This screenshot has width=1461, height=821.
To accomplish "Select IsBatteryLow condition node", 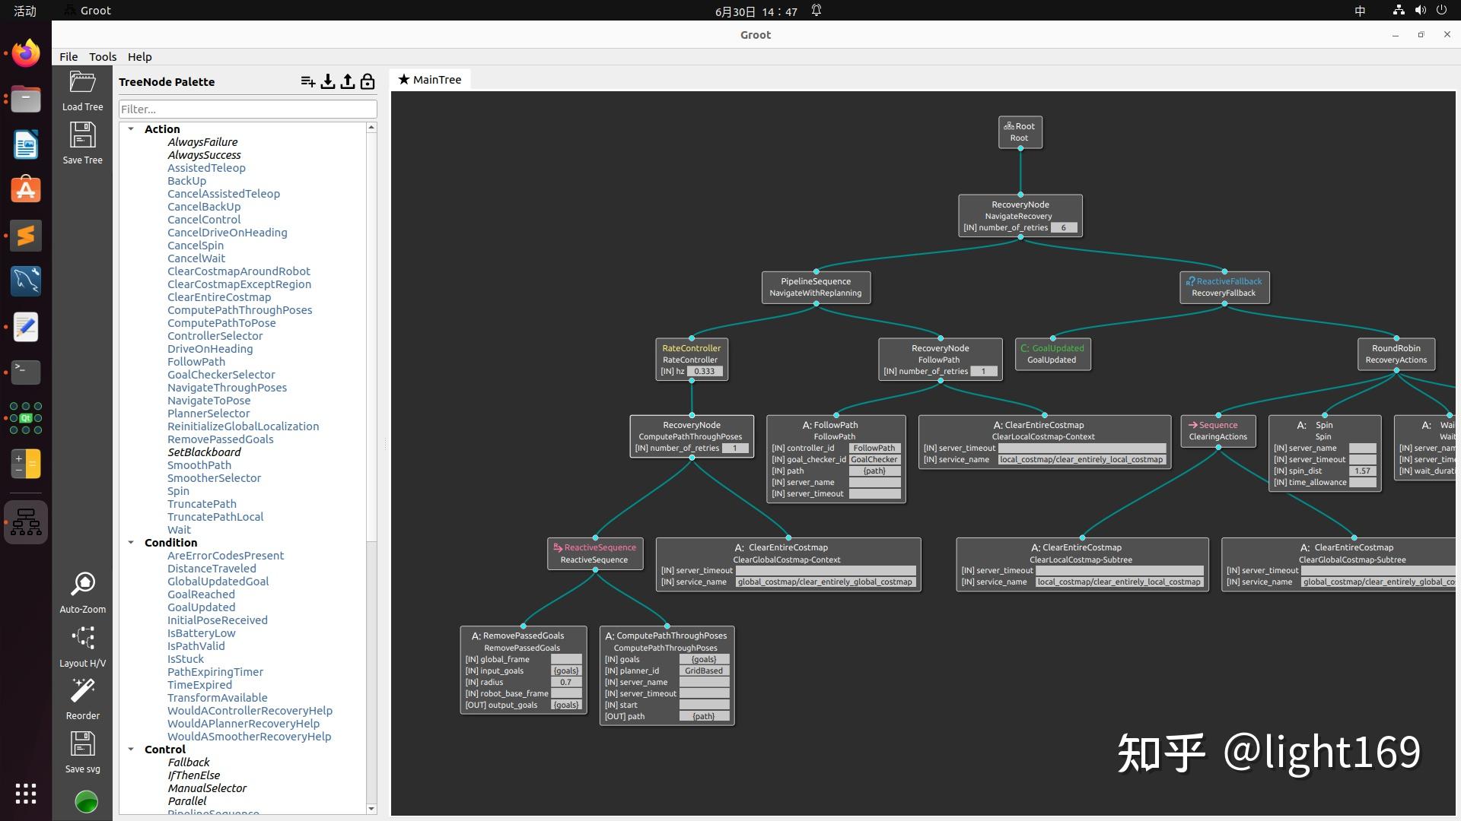I will click(x=201, y=633).
